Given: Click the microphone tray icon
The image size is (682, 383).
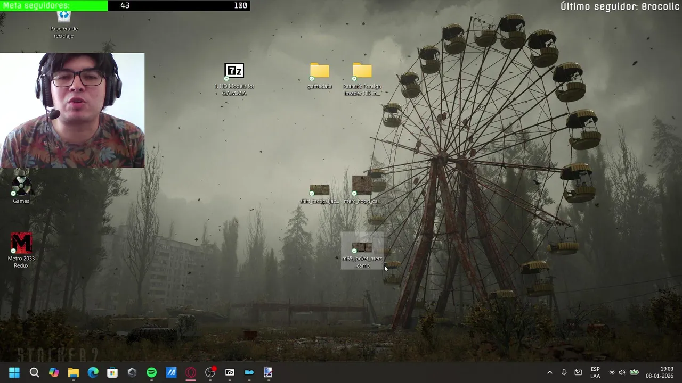Looking at the screenshot, I should (564, 372).
